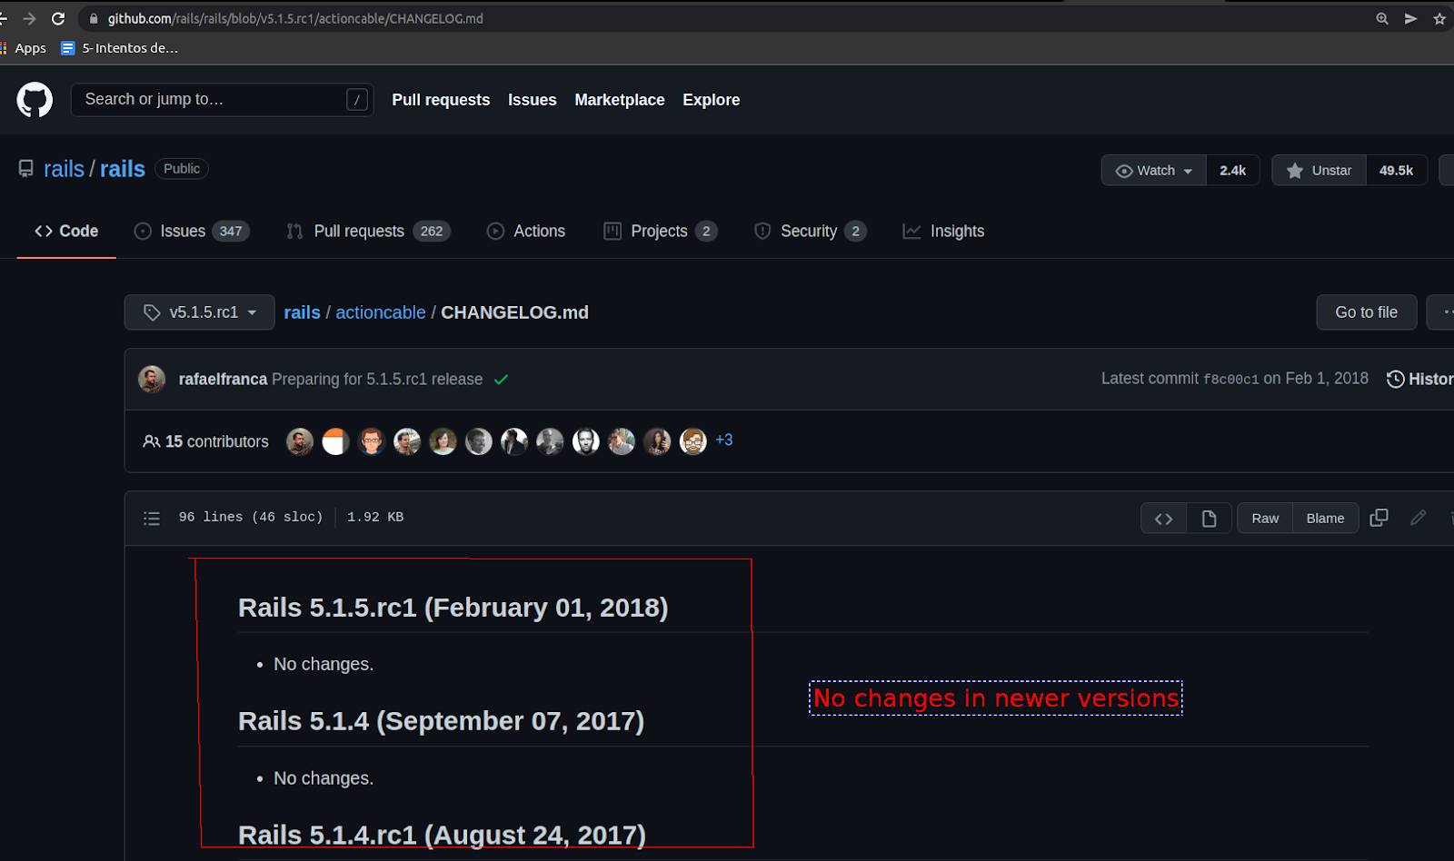Click 'Rails 5.1.4.rc1 (August 24, 2017)' heading
The width and height of the screenshot is (1454, 861).
442,835
